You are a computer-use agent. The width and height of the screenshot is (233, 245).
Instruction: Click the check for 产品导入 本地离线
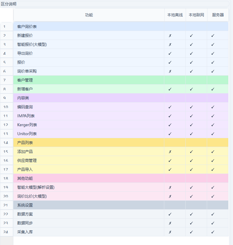click(x=170, y=169)
